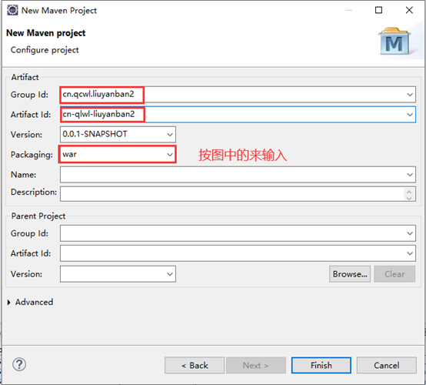Click the help question mark icon
The image size is (426, 385).
point(19,364)
